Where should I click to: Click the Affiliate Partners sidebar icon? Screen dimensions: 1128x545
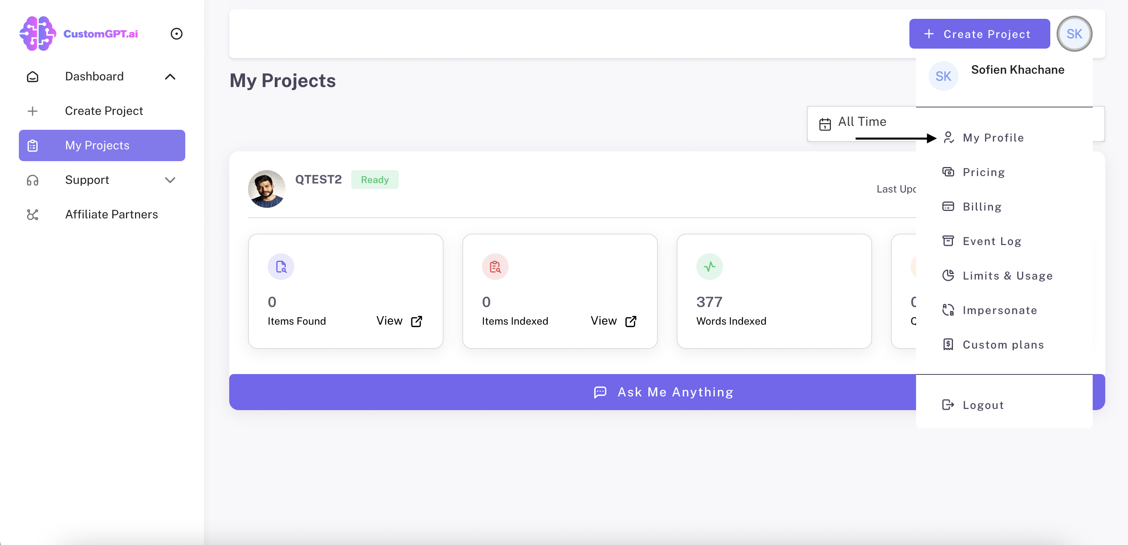33,214
